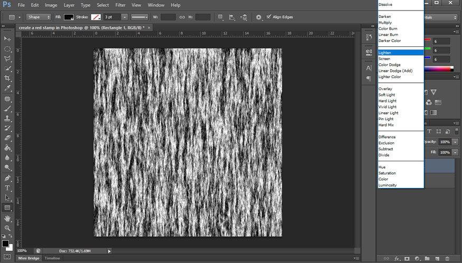Open the stroke line style dropdown
This screenshot has width=462, height=263.
pyautogui.click(x=140, y=17)
